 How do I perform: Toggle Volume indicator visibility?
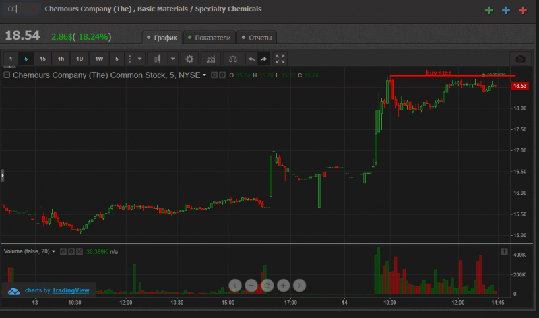point(63,251)
